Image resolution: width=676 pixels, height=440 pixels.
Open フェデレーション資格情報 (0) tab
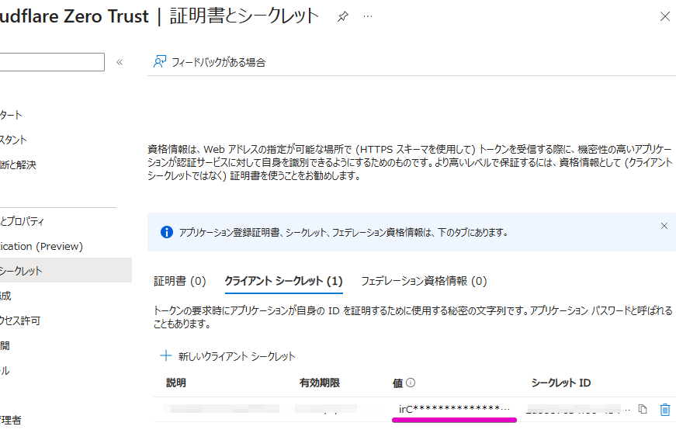coord(424,281)
